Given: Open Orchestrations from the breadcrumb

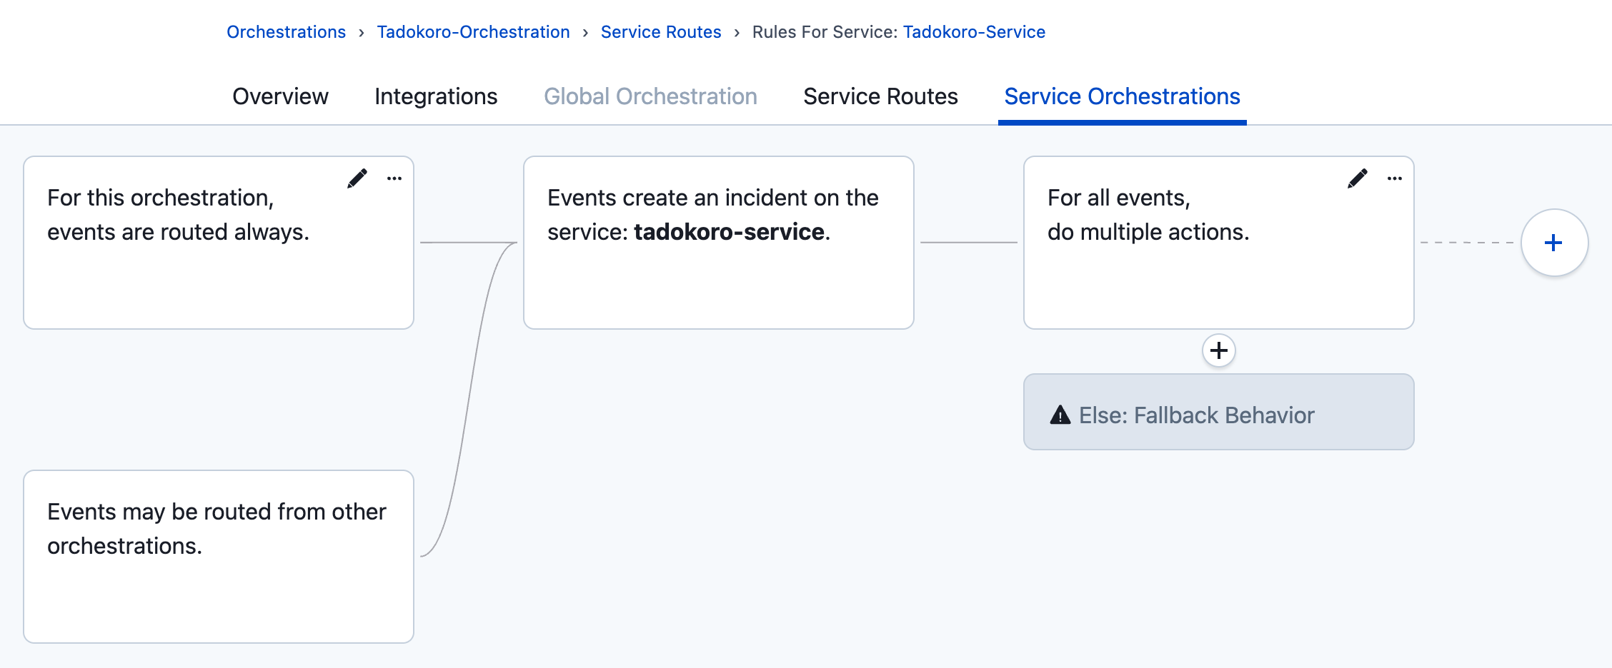Looking at the screenshot, I should pos(285,31).
